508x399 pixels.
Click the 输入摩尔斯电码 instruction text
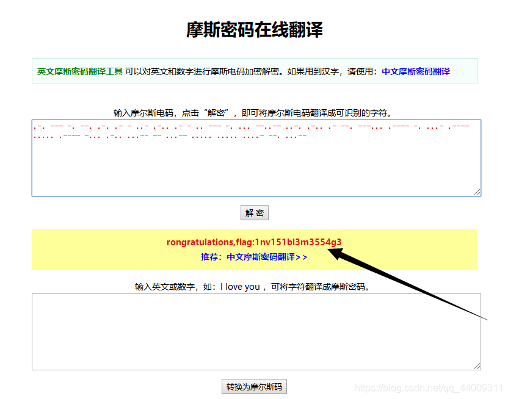[x=253, y=113]
